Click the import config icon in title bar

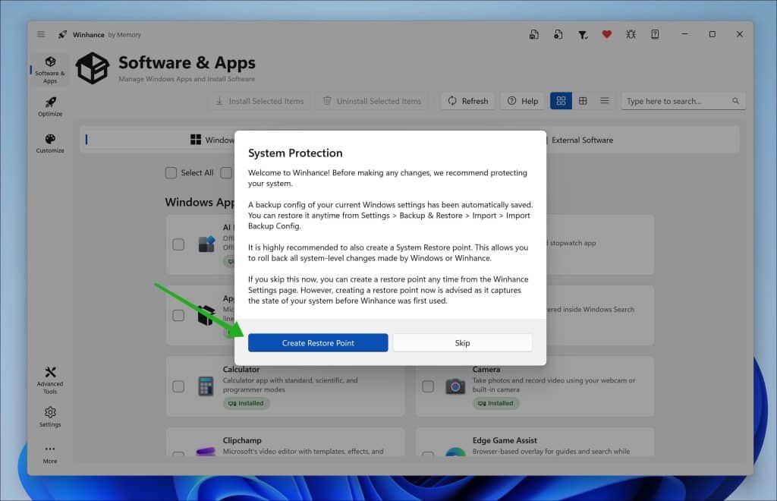tap(558, 34)
